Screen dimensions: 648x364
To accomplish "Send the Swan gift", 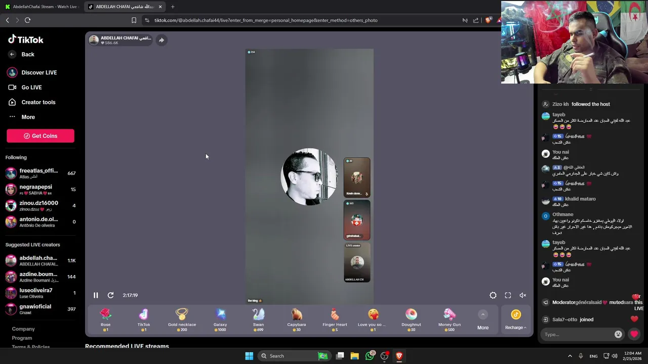I will 258,320.
